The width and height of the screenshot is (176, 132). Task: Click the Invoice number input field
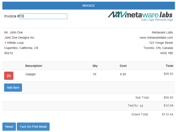44,16
